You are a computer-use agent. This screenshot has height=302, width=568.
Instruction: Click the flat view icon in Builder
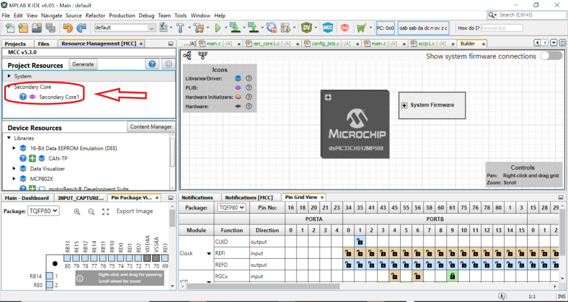203,55
